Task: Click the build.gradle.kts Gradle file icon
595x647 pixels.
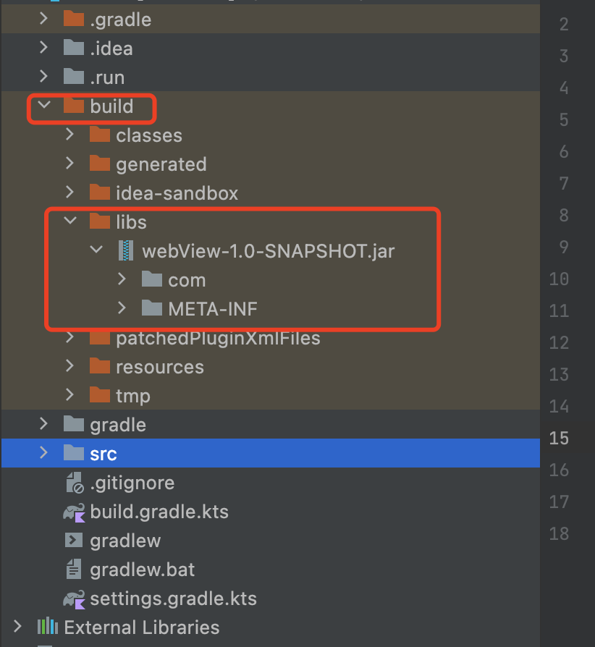Action: (x=74, y=512)
